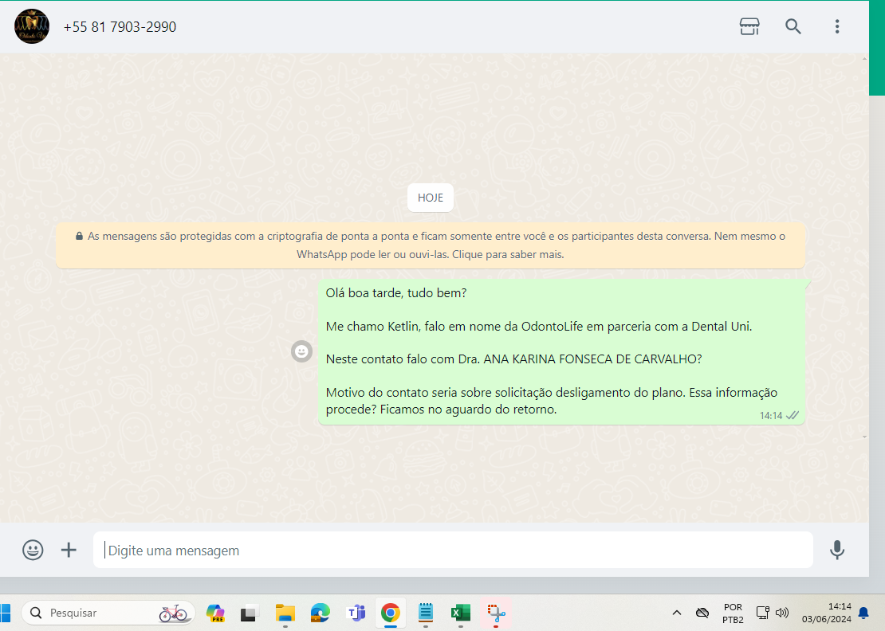Click the contact profile picture

click(32, 26)
